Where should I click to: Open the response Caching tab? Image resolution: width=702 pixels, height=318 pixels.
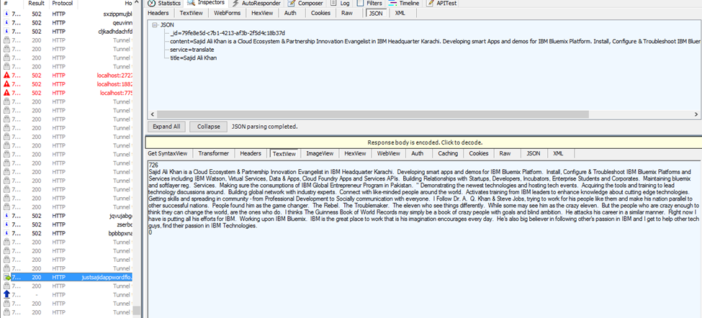[448, 153]
